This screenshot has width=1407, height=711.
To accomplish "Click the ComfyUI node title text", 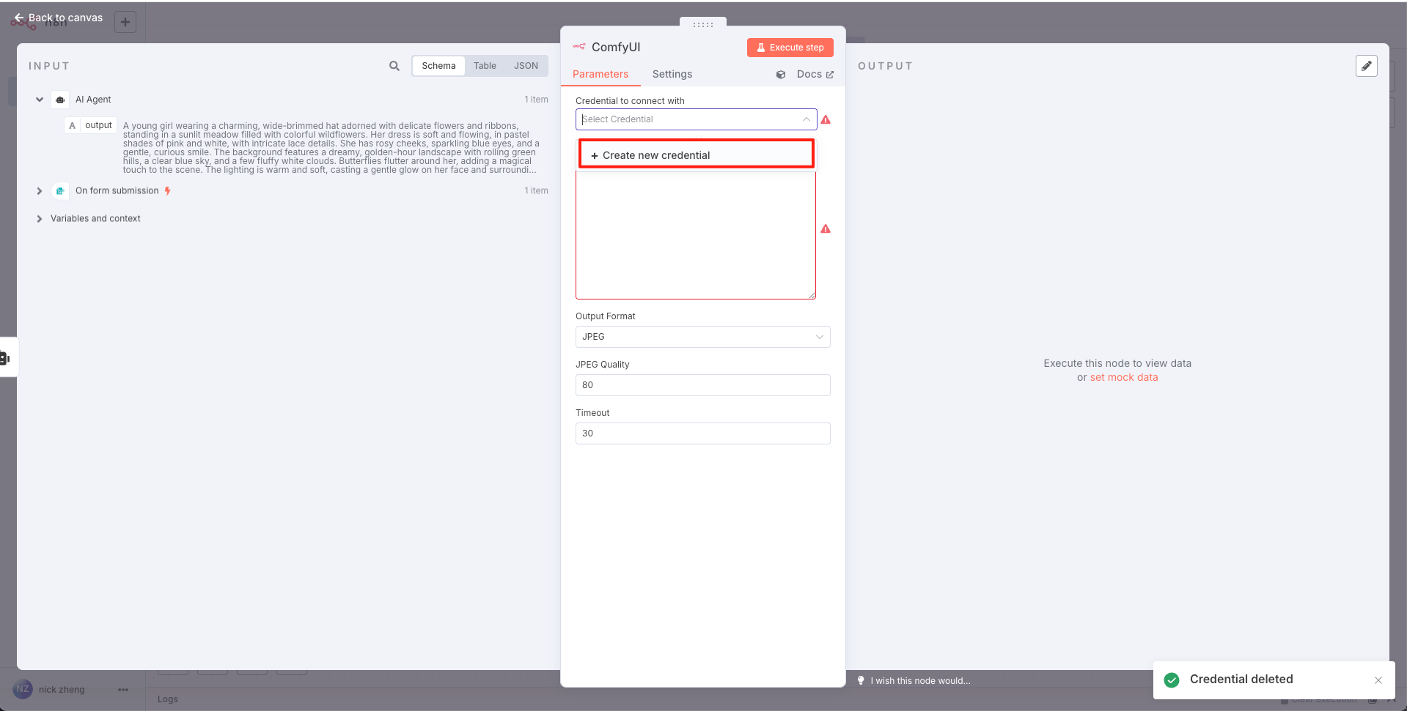I will click(616, 47).
